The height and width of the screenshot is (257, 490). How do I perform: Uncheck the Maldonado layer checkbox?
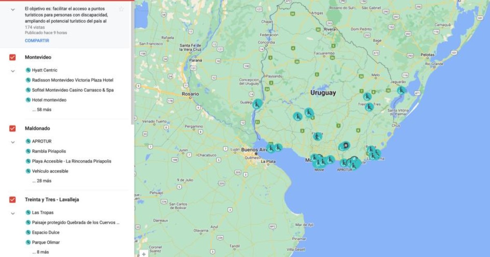[x=13, y=128]
